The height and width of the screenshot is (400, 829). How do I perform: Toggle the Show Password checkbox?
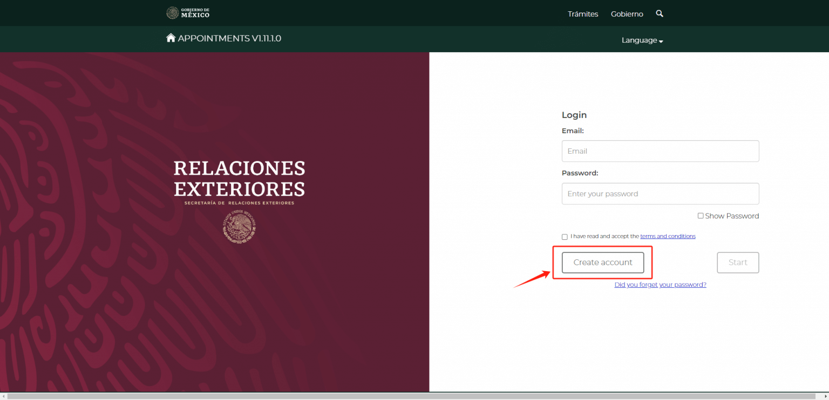click(x=701, y=216)
